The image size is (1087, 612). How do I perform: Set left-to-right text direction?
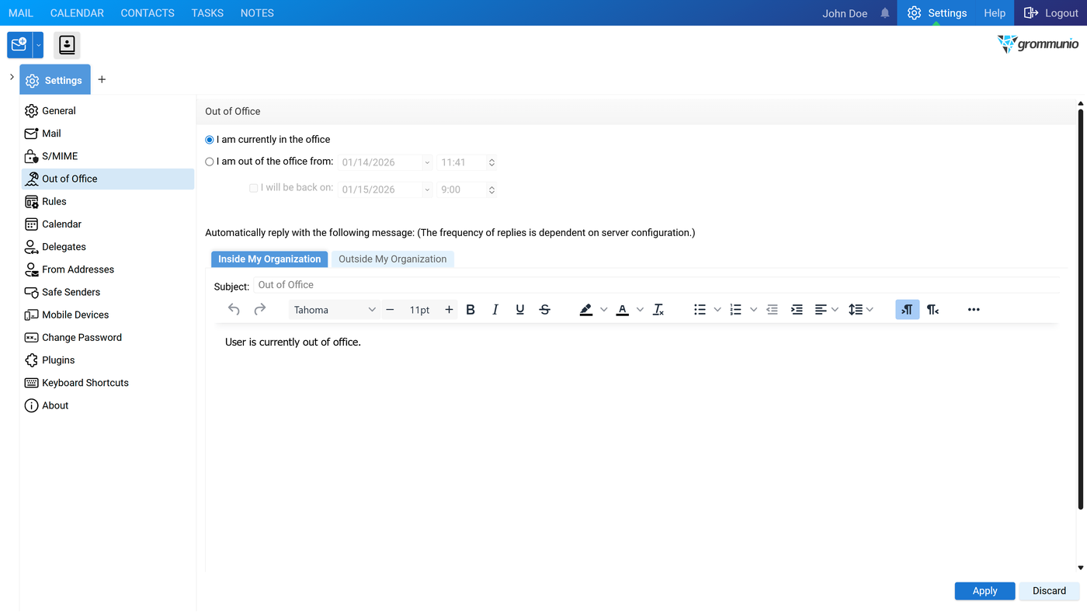[x=908, y=310]
